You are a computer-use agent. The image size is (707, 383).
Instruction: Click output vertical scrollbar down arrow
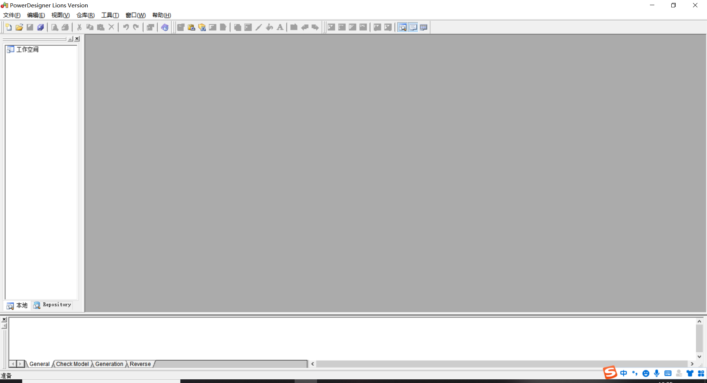click(x=699, y=356)
